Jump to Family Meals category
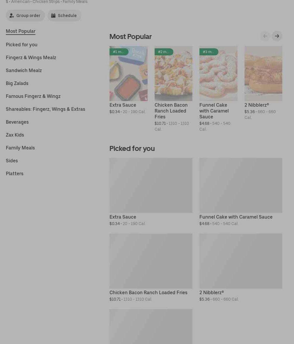 (x=20, y=148)
